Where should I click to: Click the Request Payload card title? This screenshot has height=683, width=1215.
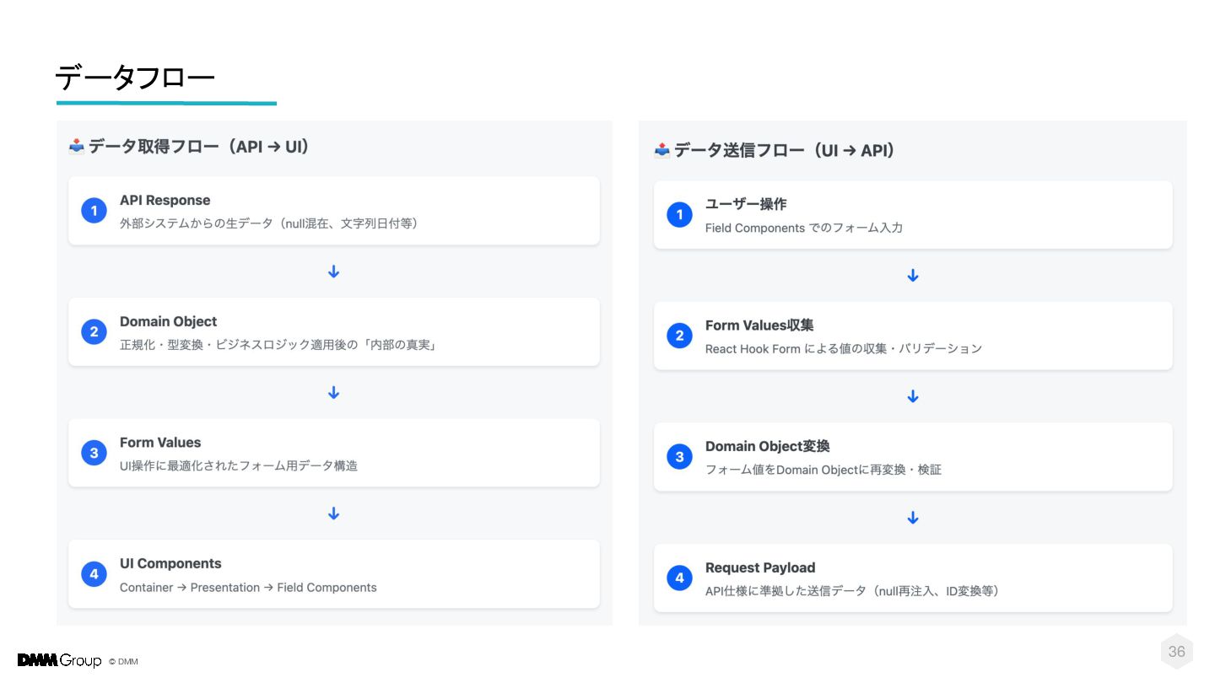[760, 567]
